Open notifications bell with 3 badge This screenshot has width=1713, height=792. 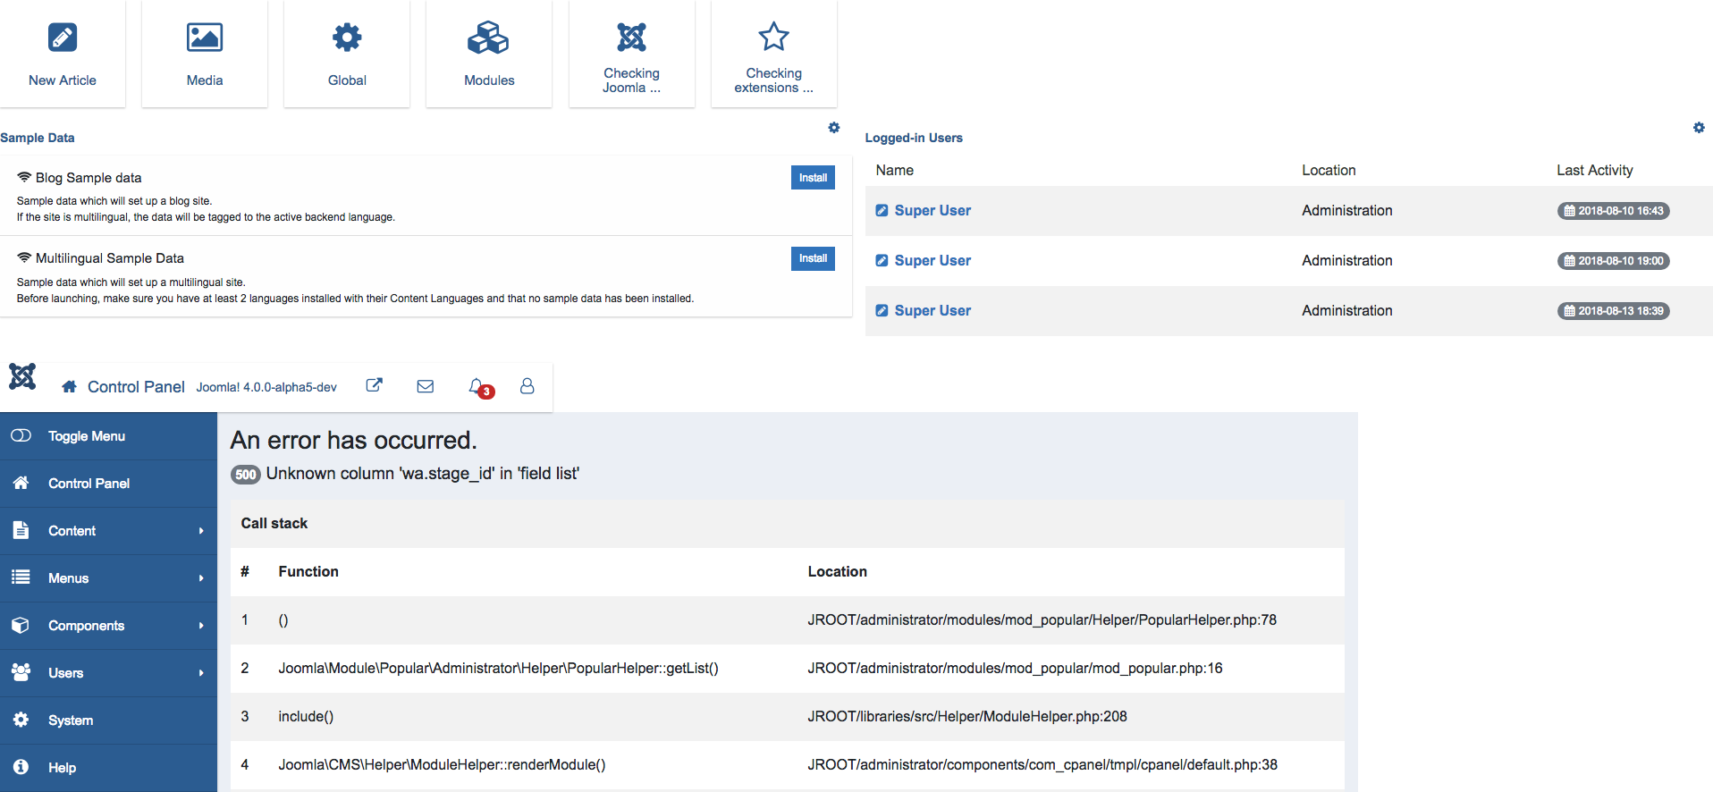click(x=480, y=387)
